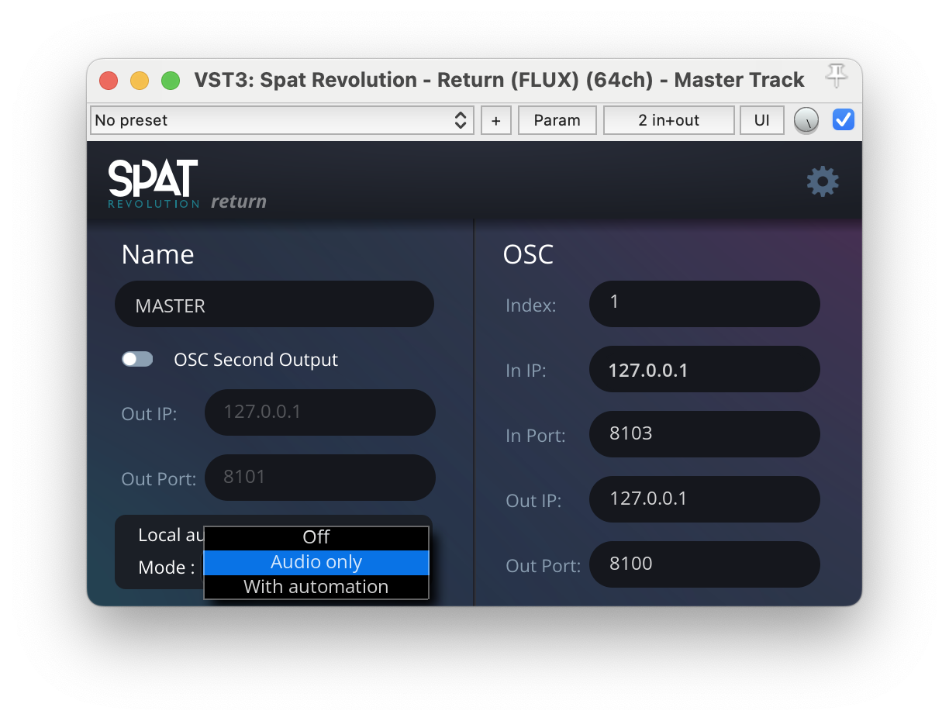Edit the MASTER name field
This screenshot has width=949, height=721.
[274, 305]
